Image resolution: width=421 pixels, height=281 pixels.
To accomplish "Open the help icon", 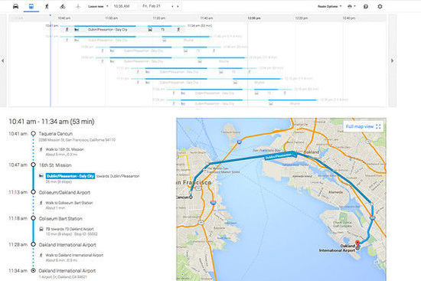I will (x=366, y=6).
